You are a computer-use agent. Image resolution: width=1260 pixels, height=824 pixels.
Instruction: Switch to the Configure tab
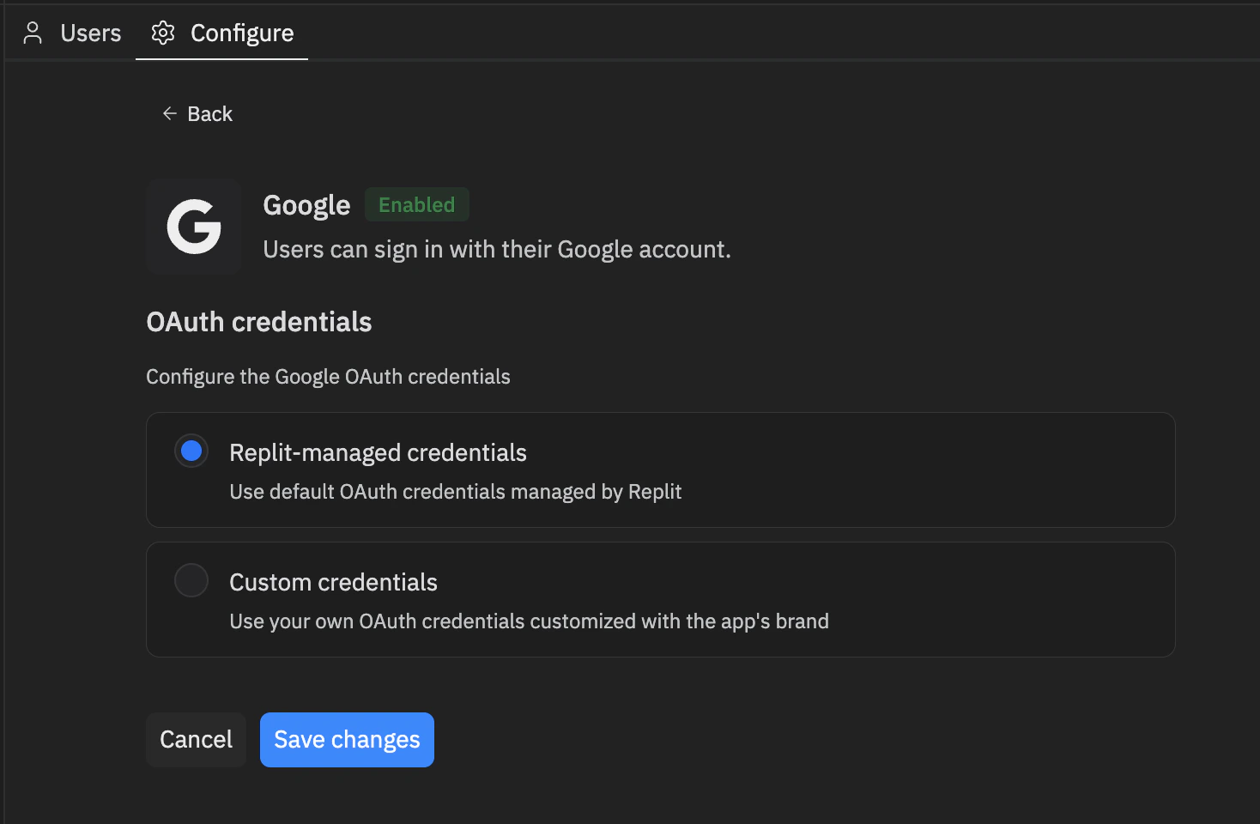(222, 33)
